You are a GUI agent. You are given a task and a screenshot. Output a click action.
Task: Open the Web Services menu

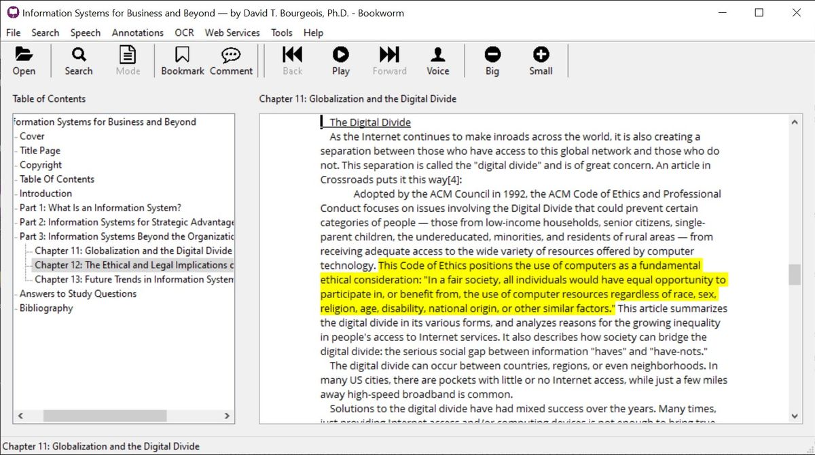(232, 32)
